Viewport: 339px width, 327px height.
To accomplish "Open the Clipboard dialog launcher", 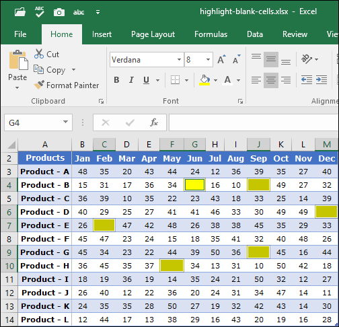I will coord(102,102).
